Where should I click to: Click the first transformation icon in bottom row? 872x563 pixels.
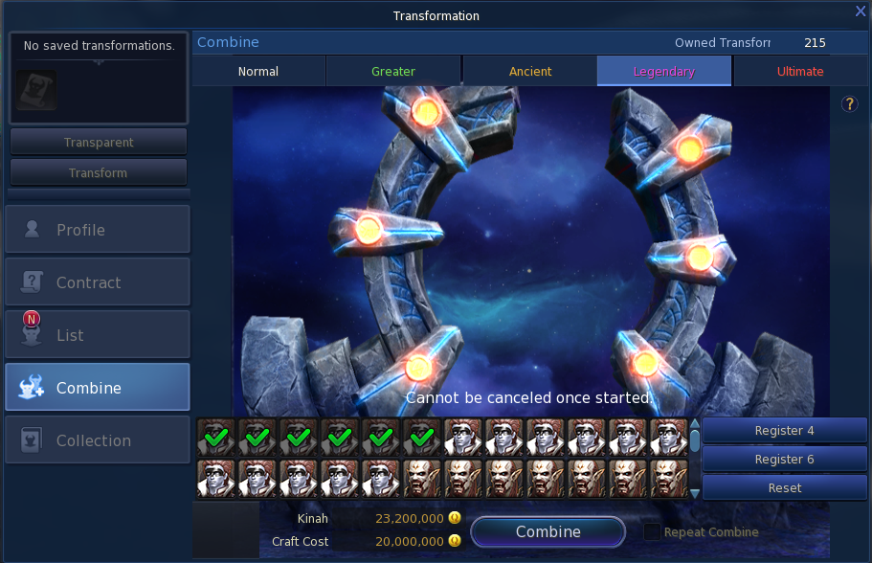(x=216, y=478)
